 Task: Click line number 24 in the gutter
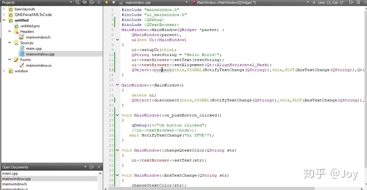point(111,125)
